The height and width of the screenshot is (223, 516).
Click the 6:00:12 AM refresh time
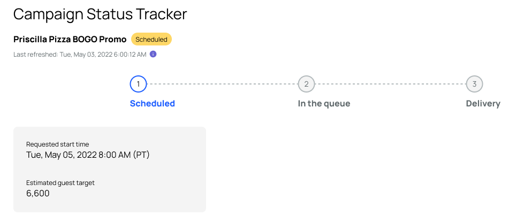(130, 55)
